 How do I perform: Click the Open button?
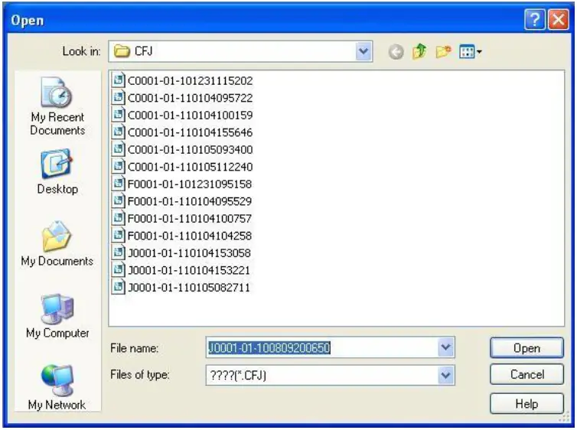coord(526,348)
